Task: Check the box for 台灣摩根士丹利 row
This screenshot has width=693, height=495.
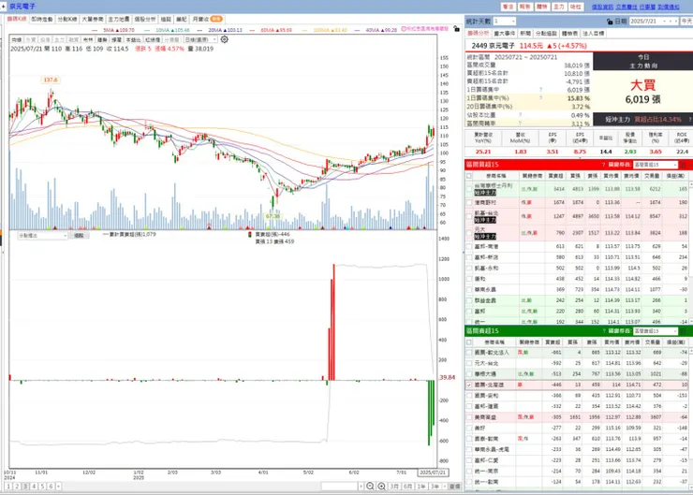Action: [x=469, y=189]
